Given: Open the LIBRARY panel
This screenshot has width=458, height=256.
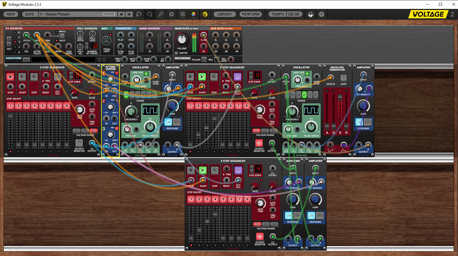Looking at the screenshot, I should [x=224, y=14].
